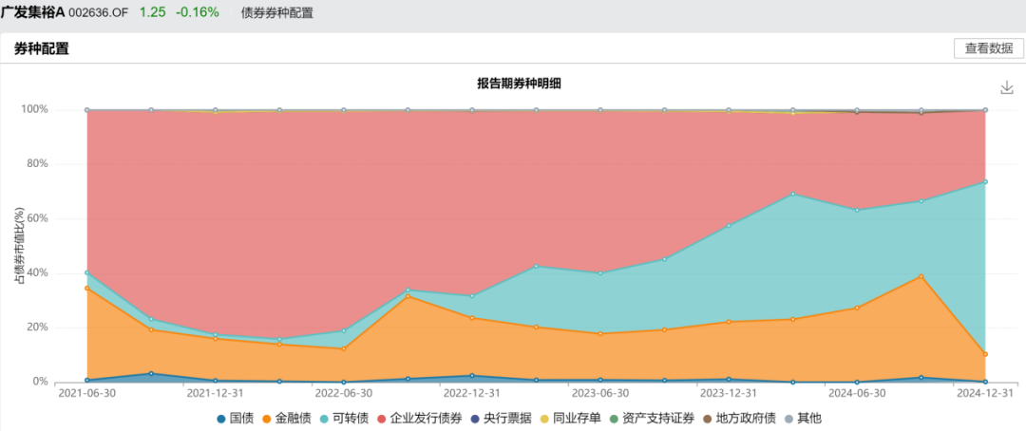Screen dimensions: 1026x431
Task: Toggle the 其他 legend item
Action: pos(801,418)
